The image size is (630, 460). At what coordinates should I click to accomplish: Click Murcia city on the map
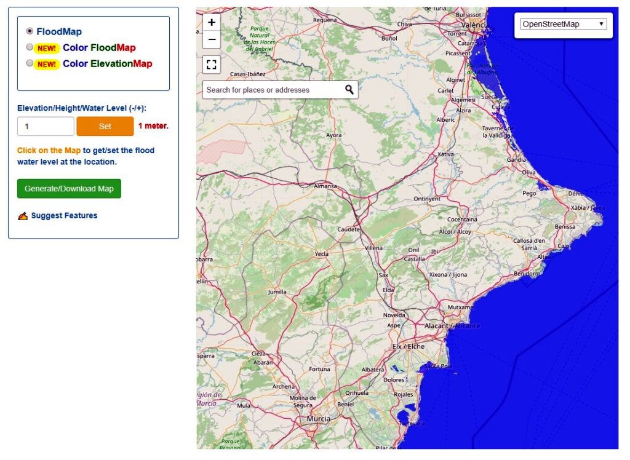pos(319,419)
